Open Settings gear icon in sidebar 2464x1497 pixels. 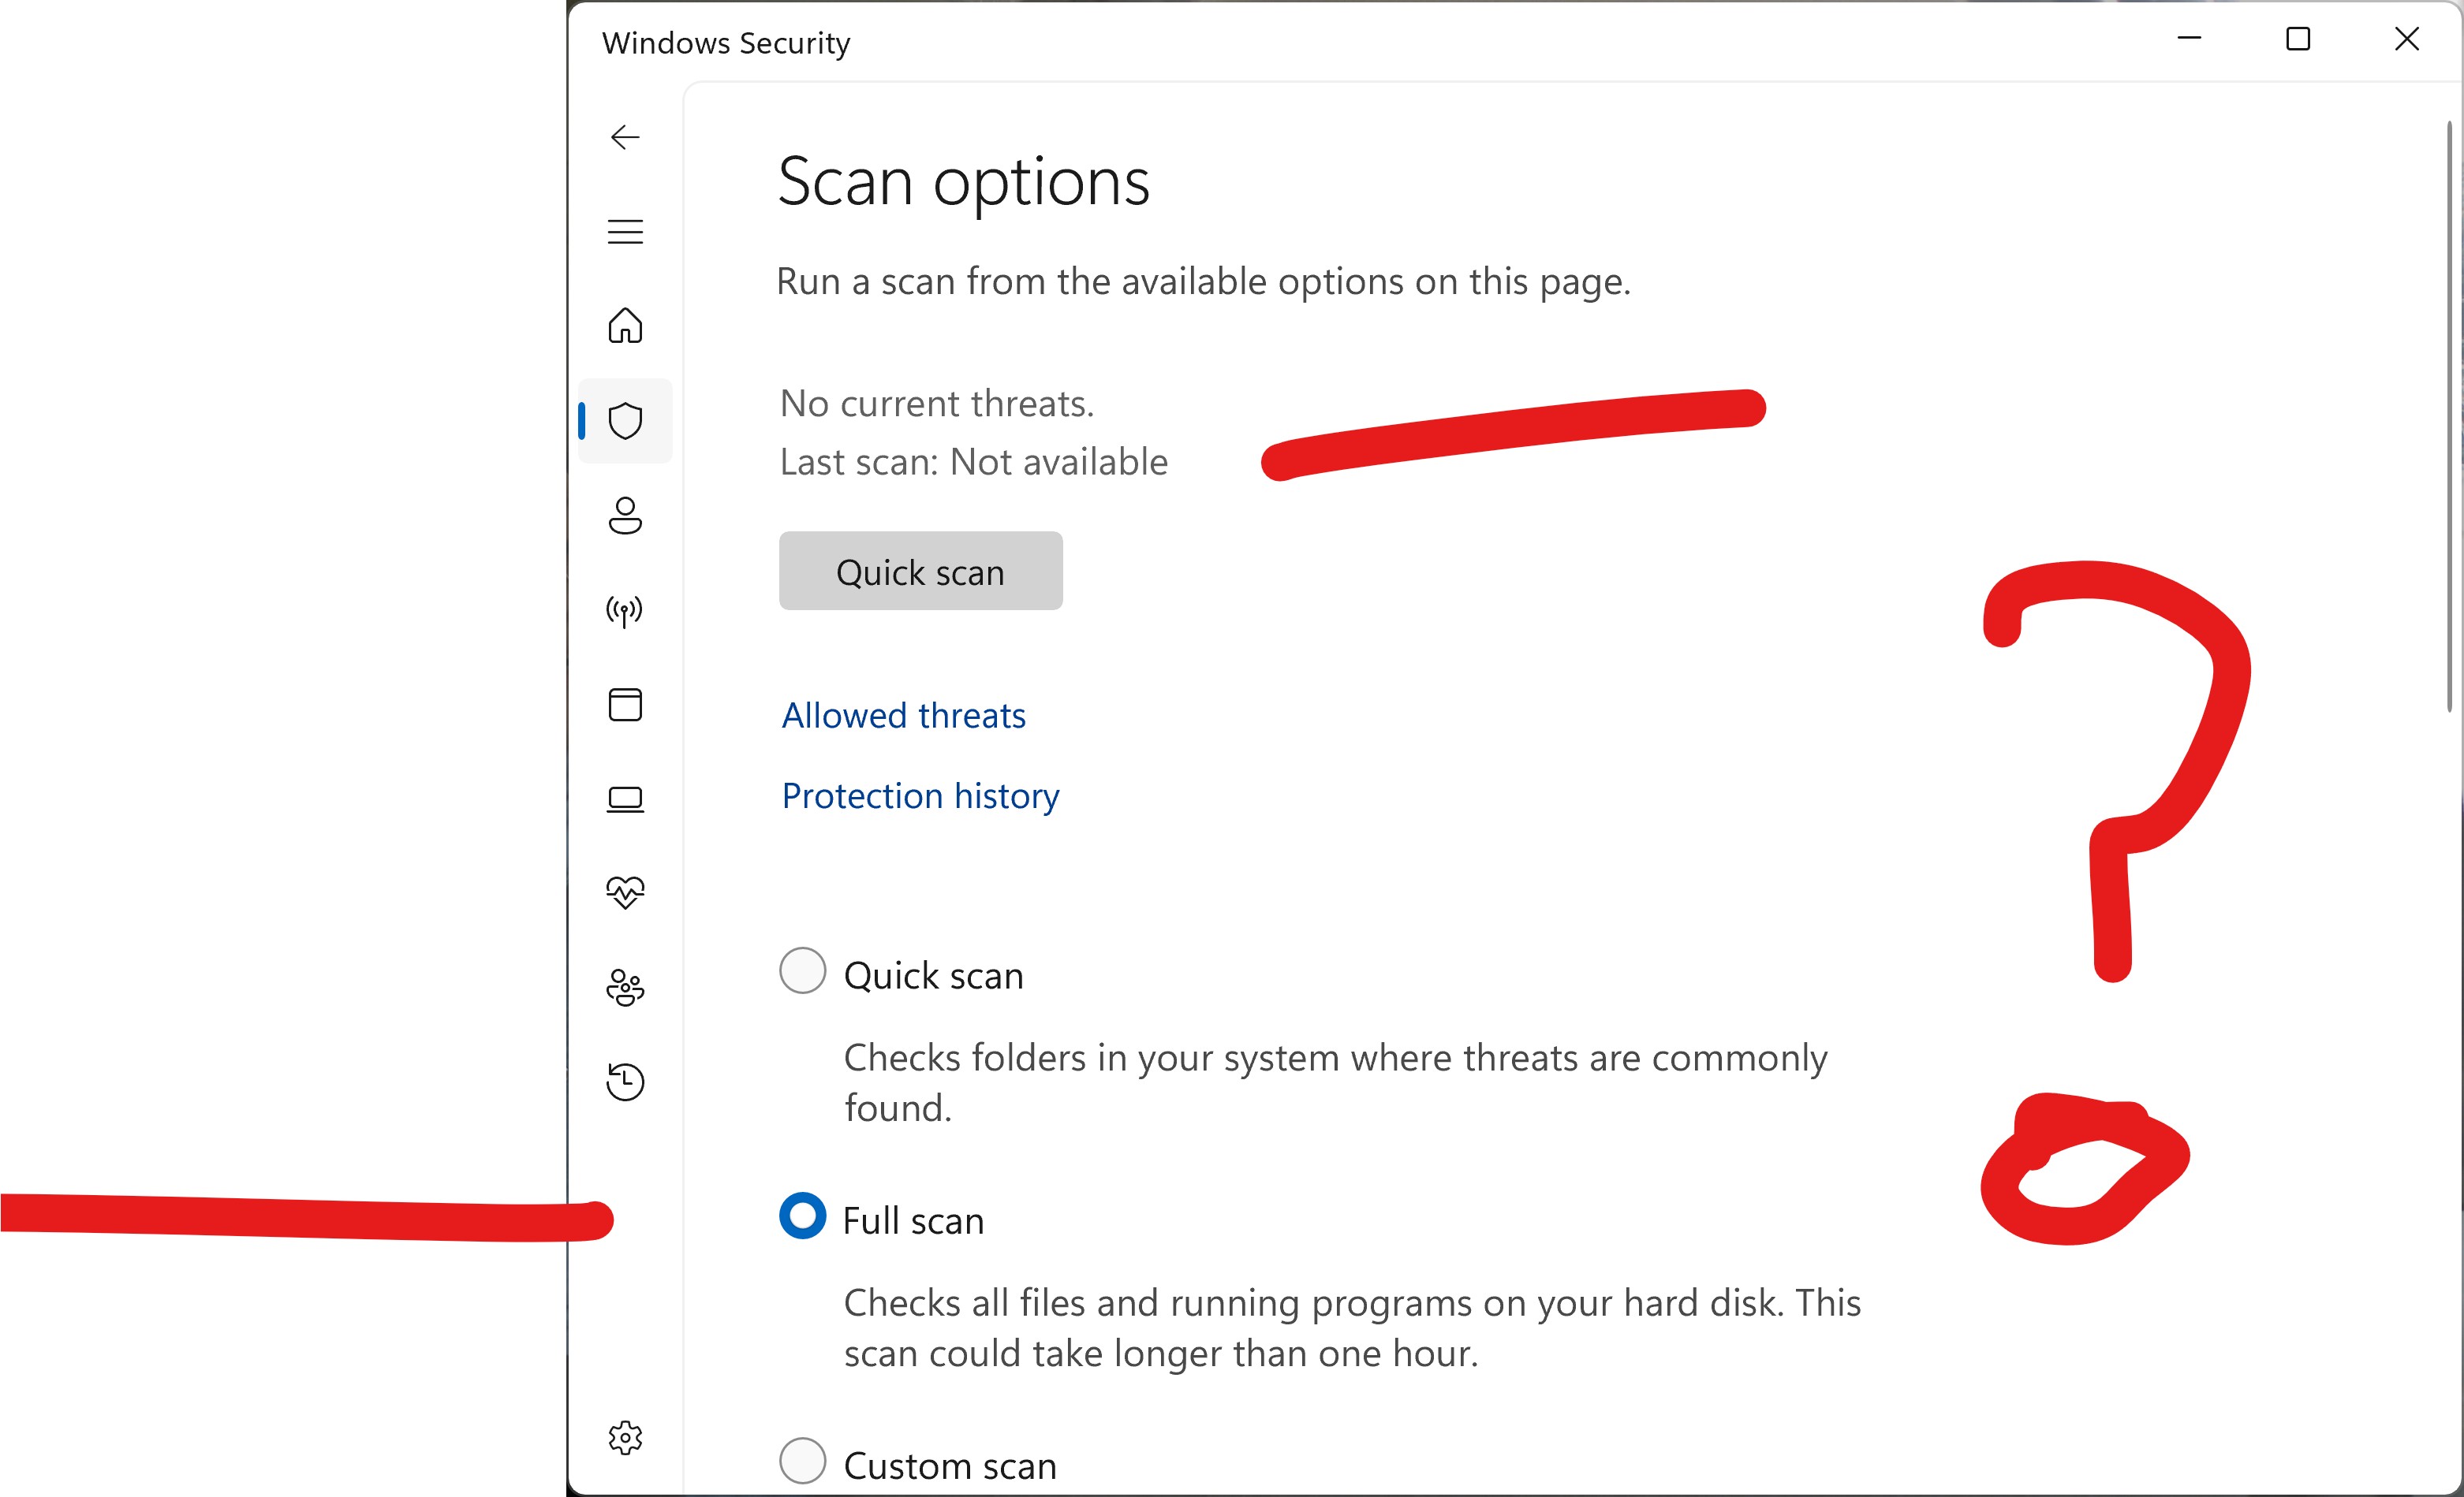[625, 1438]
